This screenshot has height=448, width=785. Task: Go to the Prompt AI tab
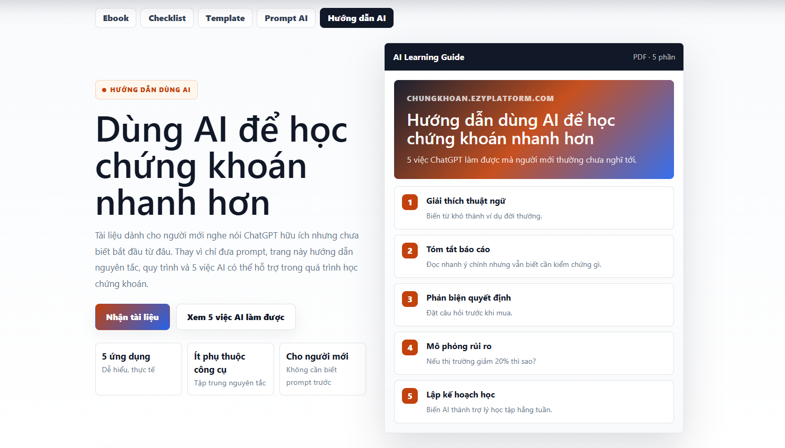(286, 18)
